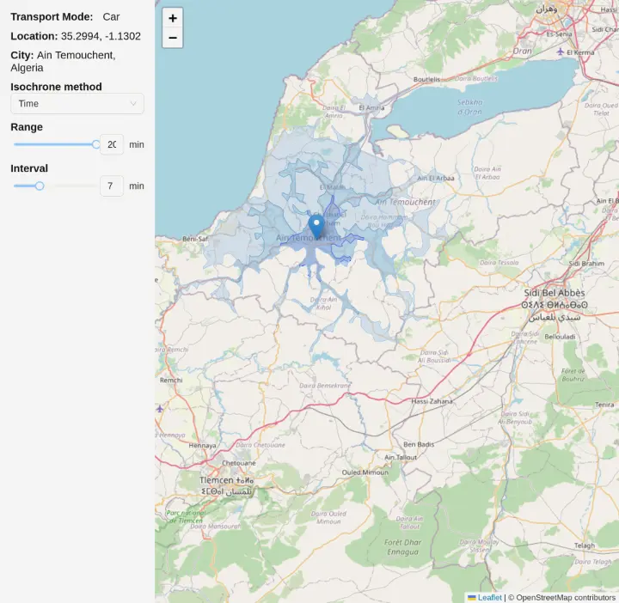
Task: Click the Range minutes input field
Action: point(112,144)
